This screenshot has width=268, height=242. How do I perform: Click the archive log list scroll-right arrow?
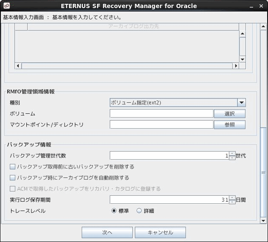tap(236, 66)
